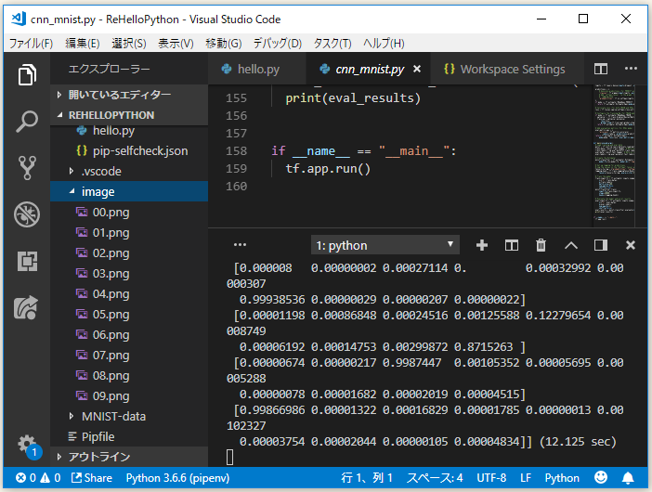This screenshot has width=652, height=492.
Task: Open the Explorer view in activity bar
Action: click(27, 75)
